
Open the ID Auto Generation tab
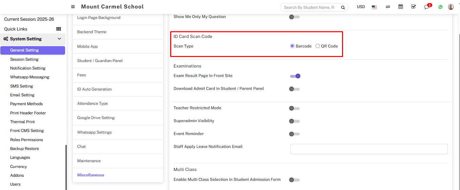click(x=94, y=89)
